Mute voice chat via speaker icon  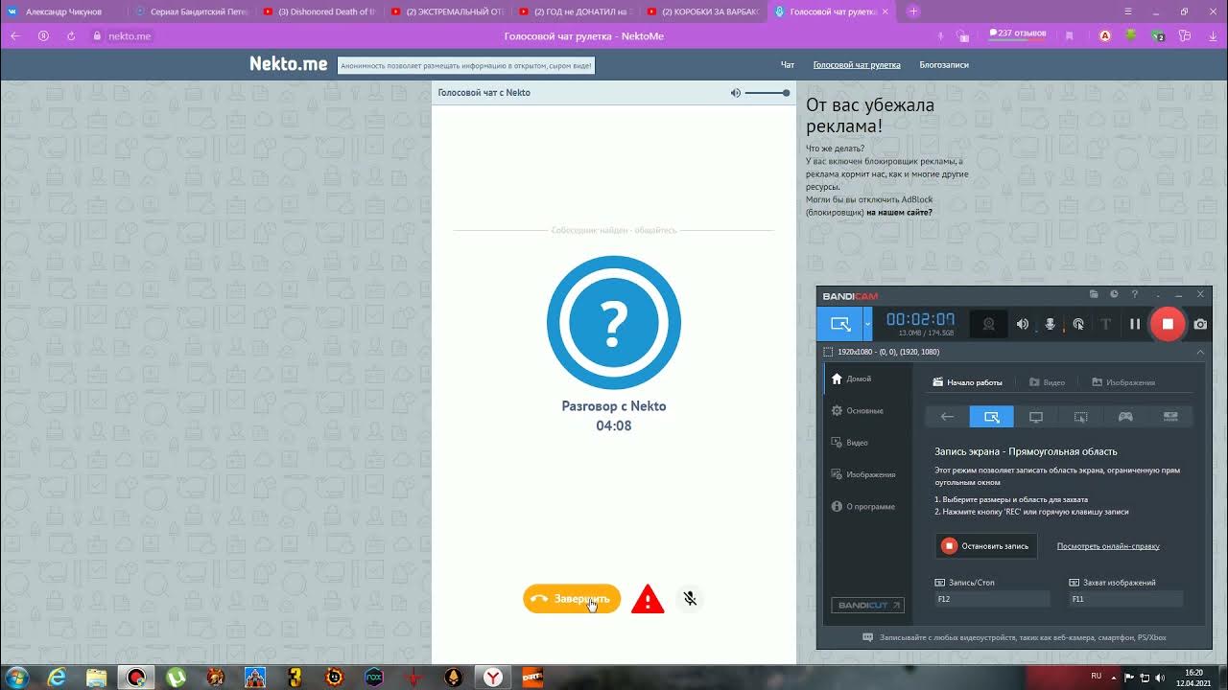coord(735,93)
